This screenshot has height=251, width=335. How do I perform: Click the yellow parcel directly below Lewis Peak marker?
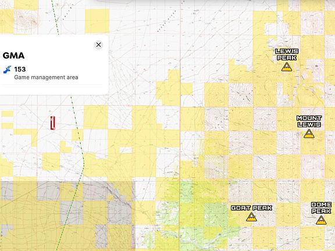tap(265, 94)
